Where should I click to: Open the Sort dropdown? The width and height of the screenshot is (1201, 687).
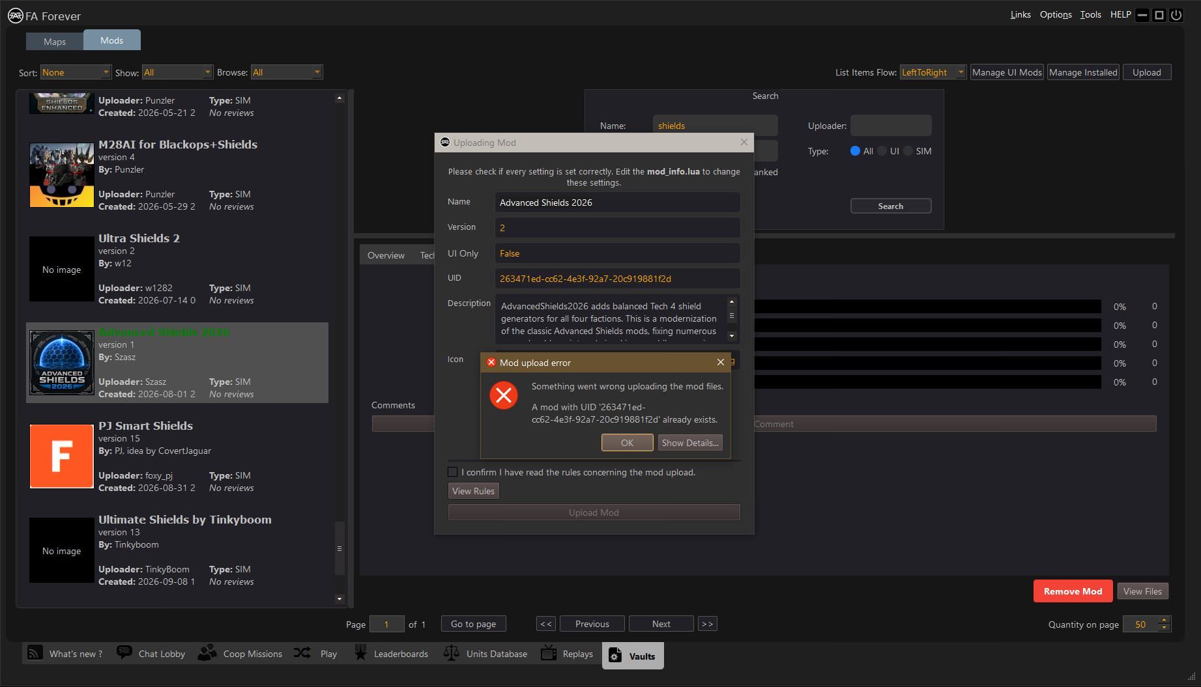pos(76,72)
